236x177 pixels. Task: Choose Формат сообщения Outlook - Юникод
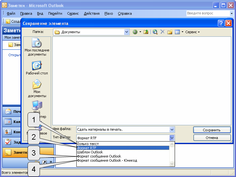[x=123, y=160]
